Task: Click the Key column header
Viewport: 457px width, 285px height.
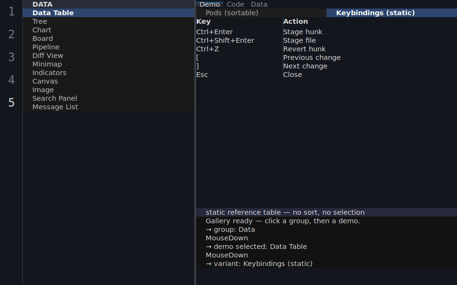Action: click(x=239, y=21)
